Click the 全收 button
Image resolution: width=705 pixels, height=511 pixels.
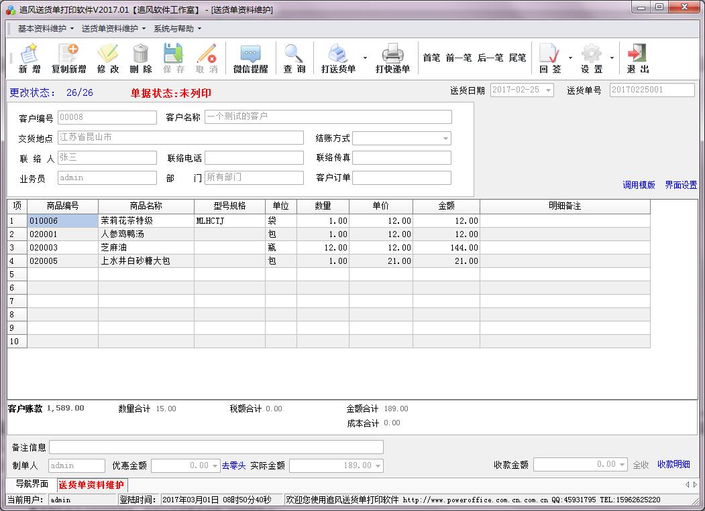tap(641, 465)
